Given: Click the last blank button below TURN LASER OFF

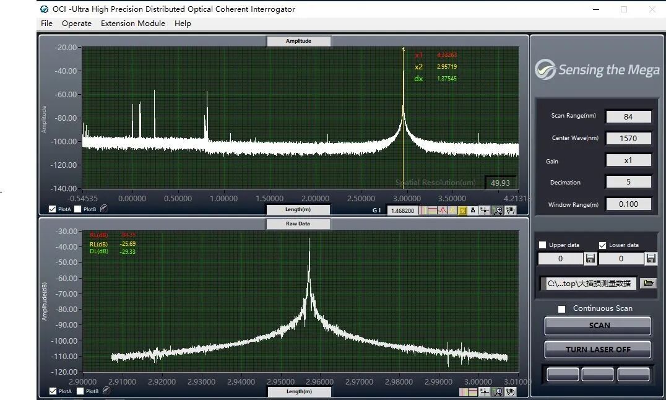Looking at the screenshot, I should [x=633, y=375].
